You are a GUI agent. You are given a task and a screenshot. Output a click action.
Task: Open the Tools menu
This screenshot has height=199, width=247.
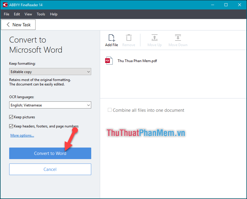[41, 14]
